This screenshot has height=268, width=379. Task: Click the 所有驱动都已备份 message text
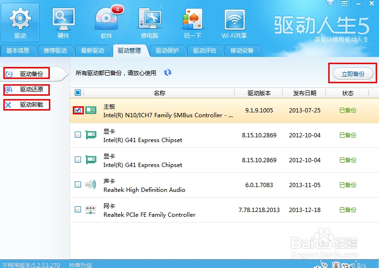[116, 73]
